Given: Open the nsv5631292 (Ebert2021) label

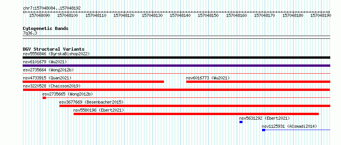Looking at the screenshot, I should [x=264, y=118].
